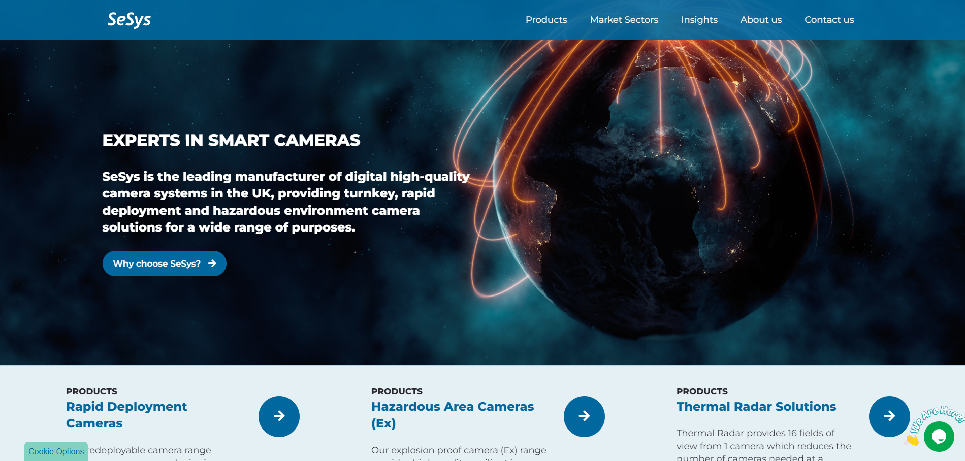Click the Why choose SeSys? button
The image size is (965, 461).
click(164, 264)
